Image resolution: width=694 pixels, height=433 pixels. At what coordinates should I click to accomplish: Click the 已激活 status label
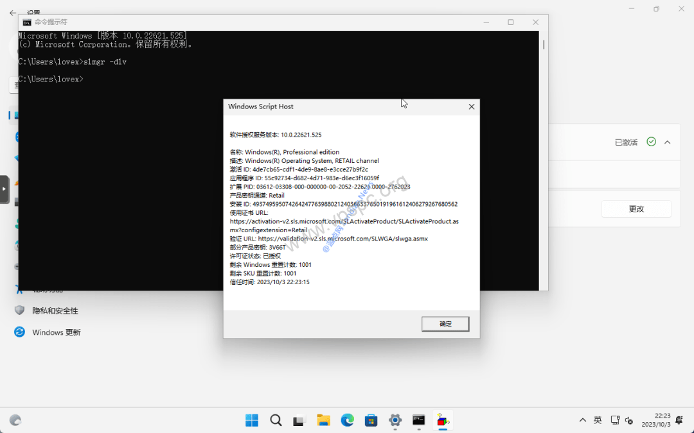(627, 142)
